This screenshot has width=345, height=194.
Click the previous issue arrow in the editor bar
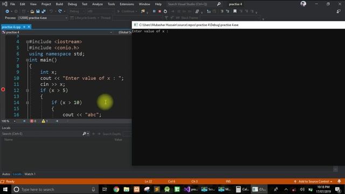(x=24, y=121)
